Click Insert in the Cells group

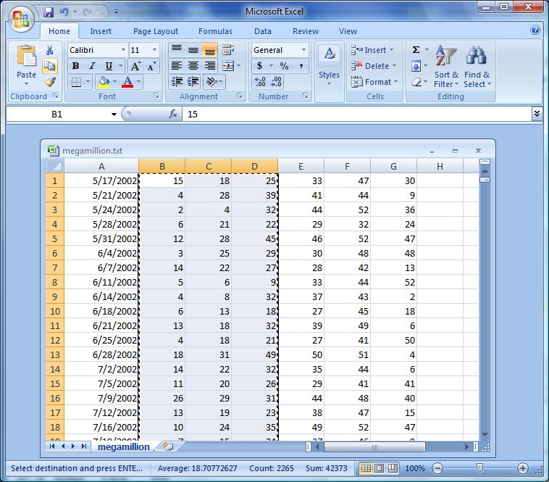tap(372, 50)
